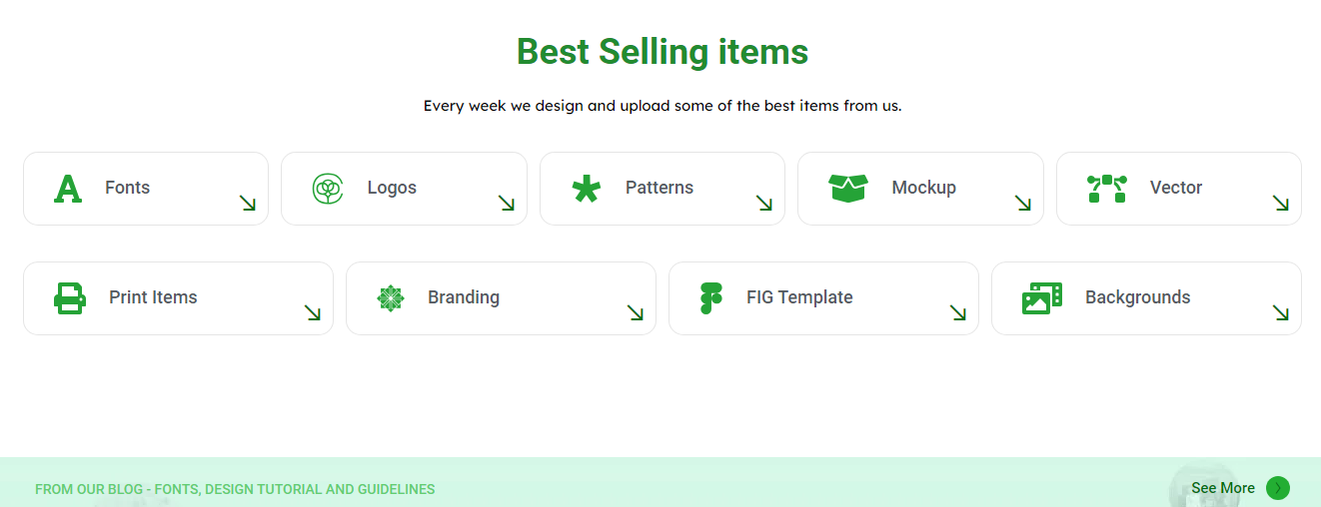Select the Print Items category card

coord(178,298)
